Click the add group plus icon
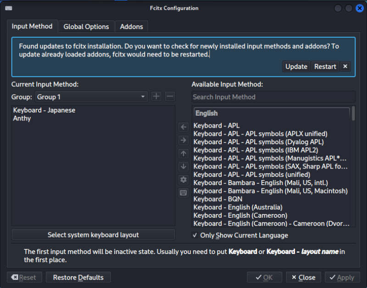The width and height of the screenshot is (367, 288). (x=156, y=96)
